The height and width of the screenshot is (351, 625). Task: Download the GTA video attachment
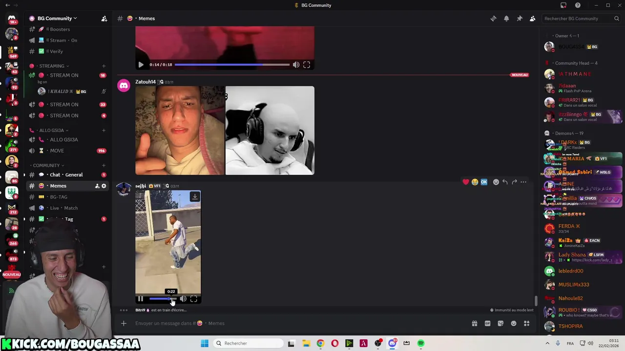pos(195,196)
